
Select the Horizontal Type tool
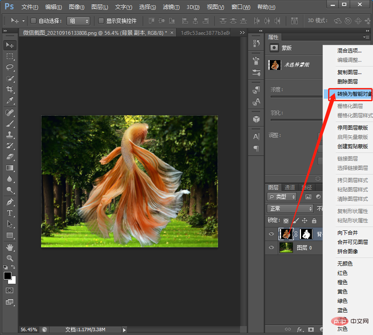[x=10, y=213]
